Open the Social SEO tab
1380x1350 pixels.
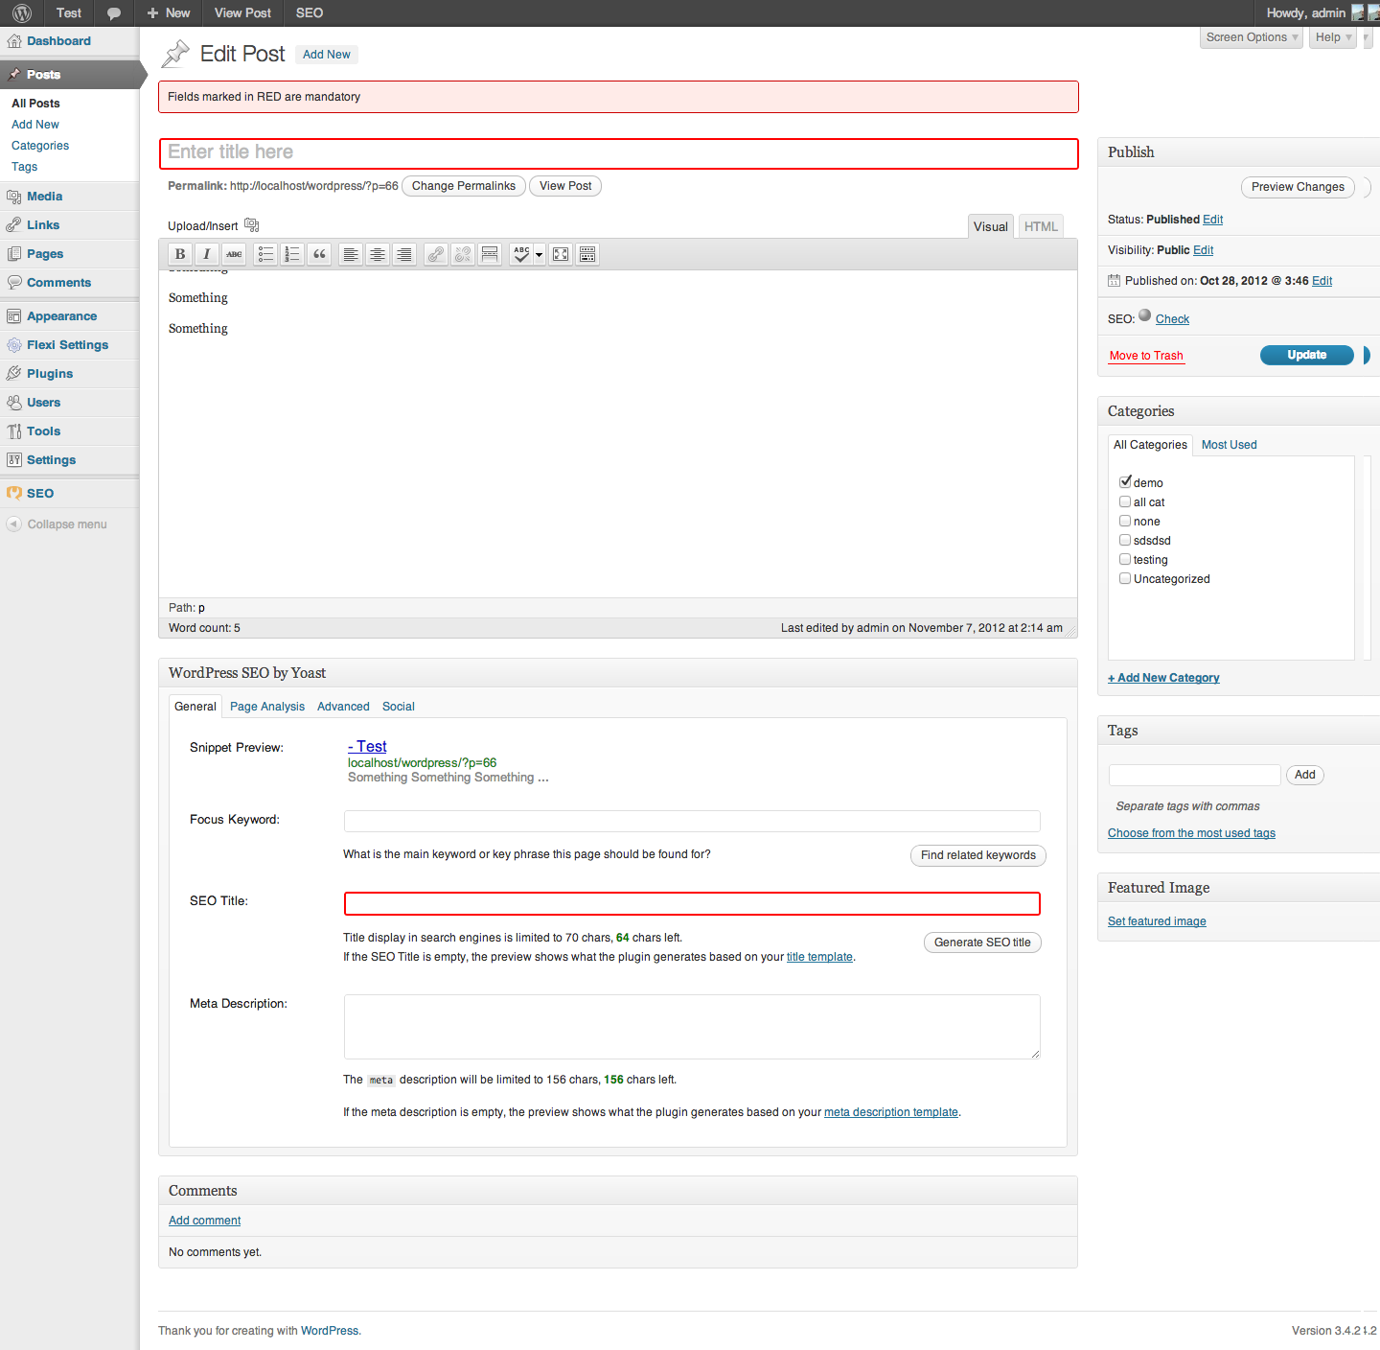tap(399, 707)
